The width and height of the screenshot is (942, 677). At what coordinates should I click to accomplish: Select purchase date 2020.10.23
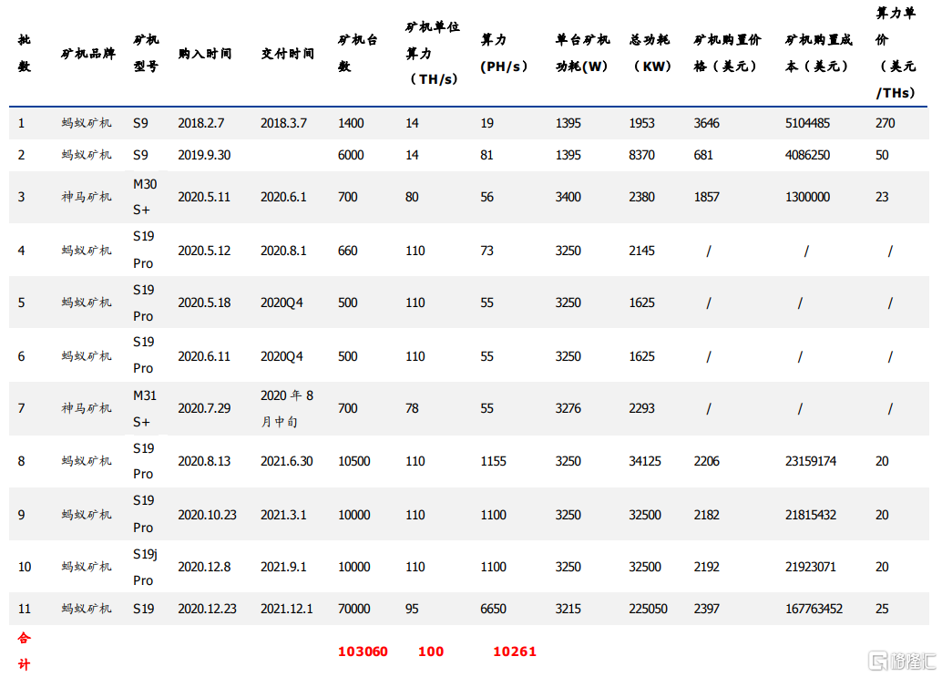(208, 515)
